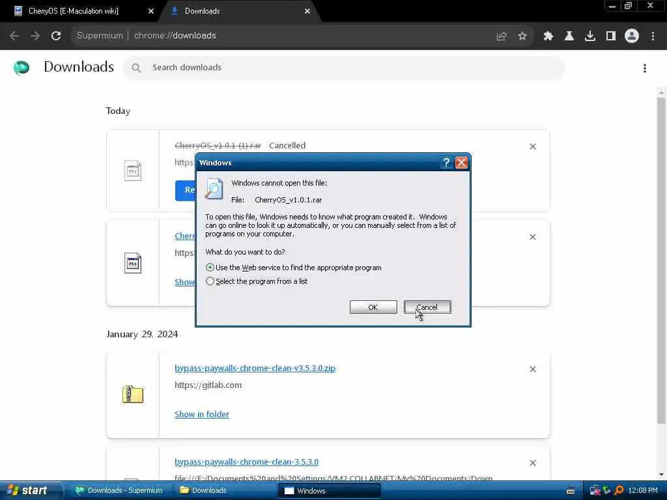This screenshot has height=500, width=667.
Task: Click the Cancelled status text
Action: coord(287,145)
